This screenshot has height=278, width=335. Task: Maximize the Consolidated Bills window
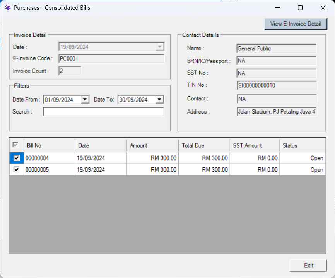tap(300, 8)
